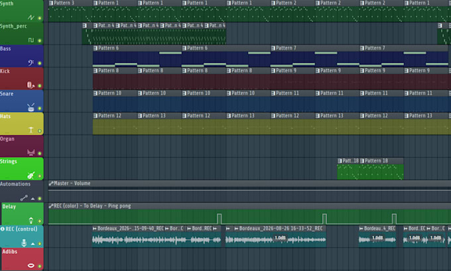Click the lips icon on Adlibs track
The image size is (451, 271).
pos(31,266)
